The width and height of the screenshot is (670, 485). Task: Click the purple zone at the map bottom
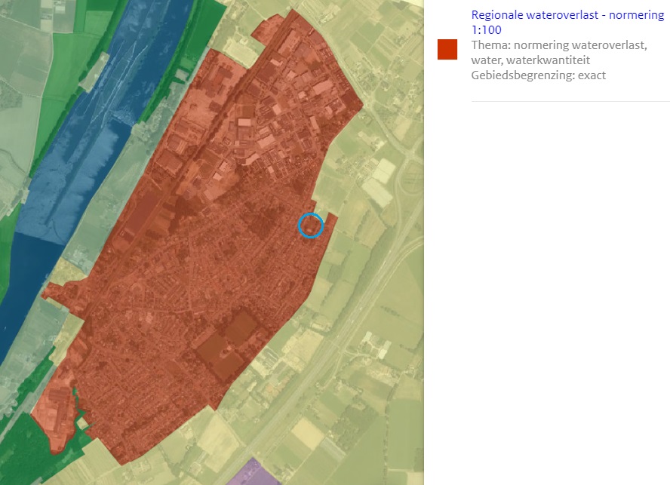coord(253,474)
